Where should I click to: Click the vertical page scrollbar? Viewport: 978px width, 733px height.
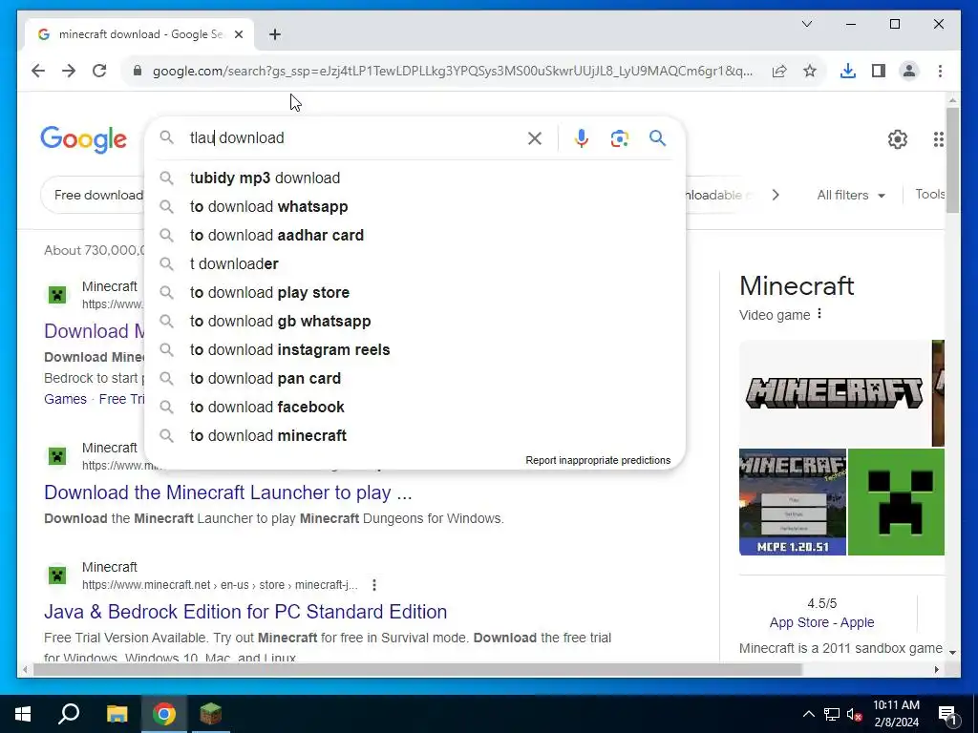(x=952, y=160)
